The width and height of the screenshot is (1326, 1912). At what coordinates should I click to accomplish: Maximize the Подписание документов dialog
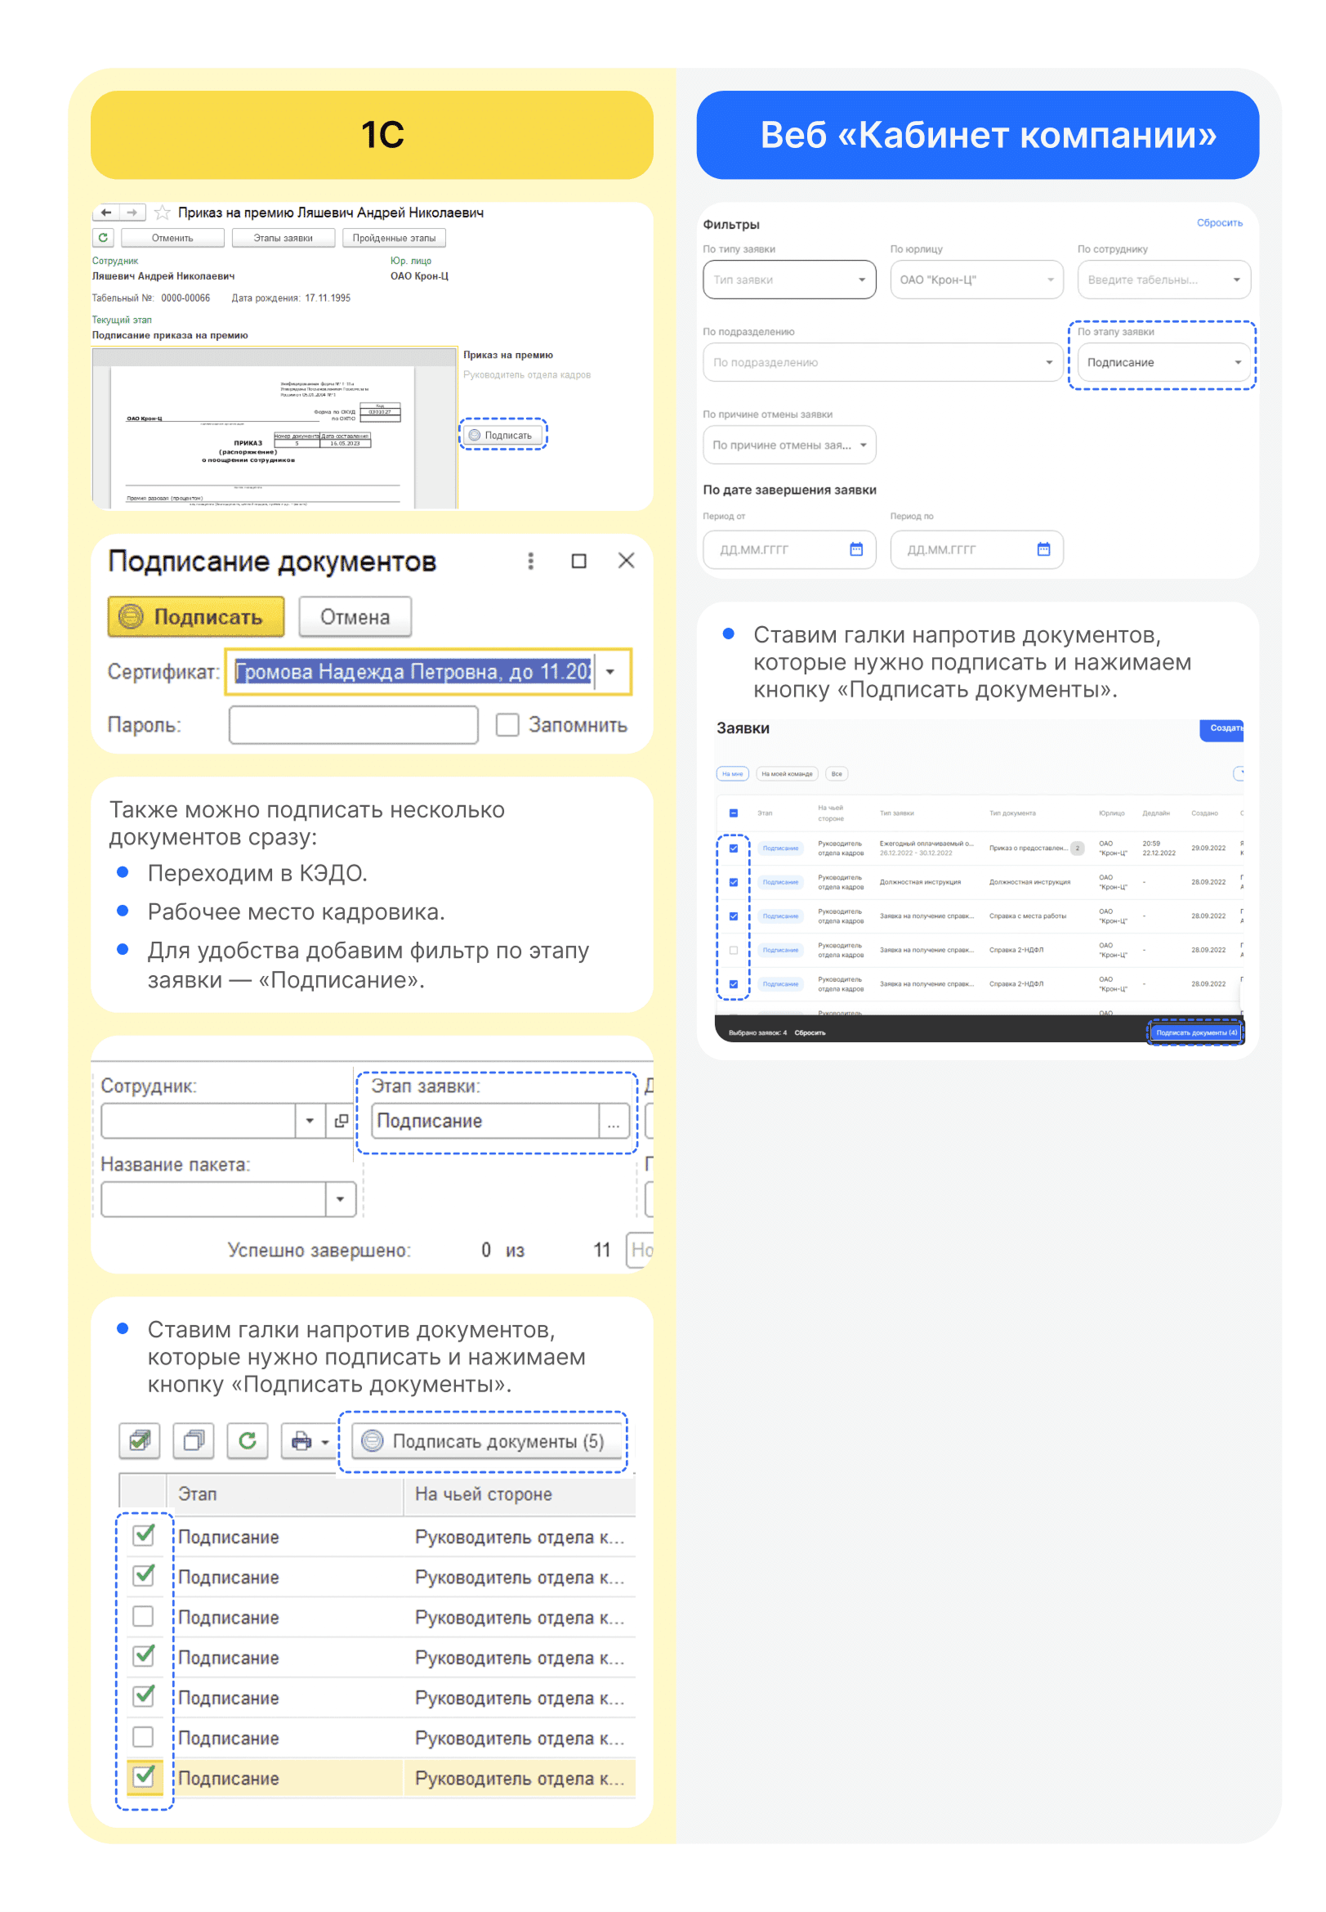click(x=579, y=561)
